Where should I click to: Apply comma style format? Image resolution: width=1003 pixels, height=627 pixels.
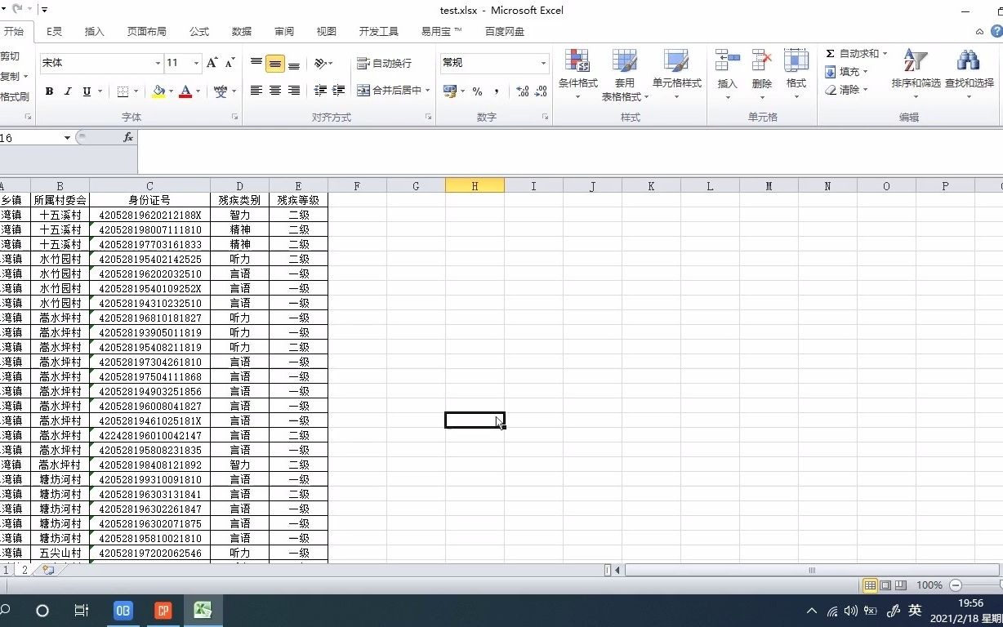click(496, 91)
